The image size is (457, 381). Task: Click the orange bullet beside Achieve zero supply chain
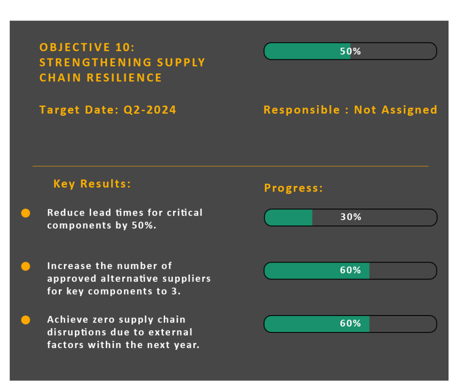[x=26, y=320]
